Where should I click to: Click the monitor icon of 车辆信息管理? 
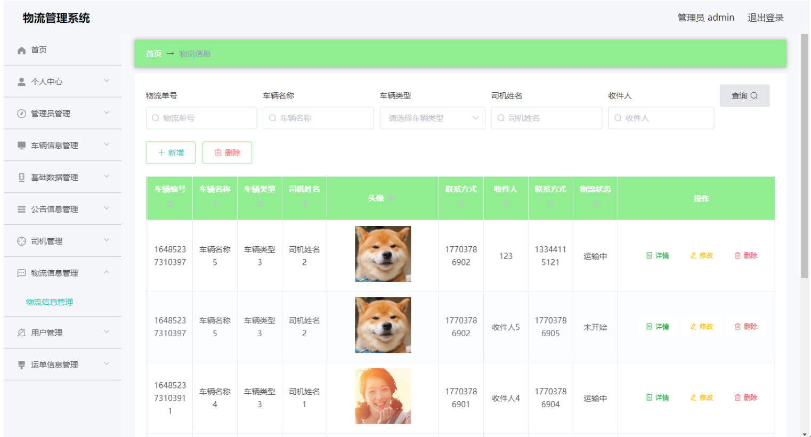click(21, 145)
